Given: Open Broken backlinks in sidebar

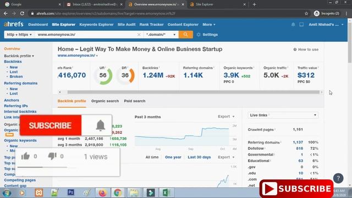Looking at the screenshot, I should [16, 76].
